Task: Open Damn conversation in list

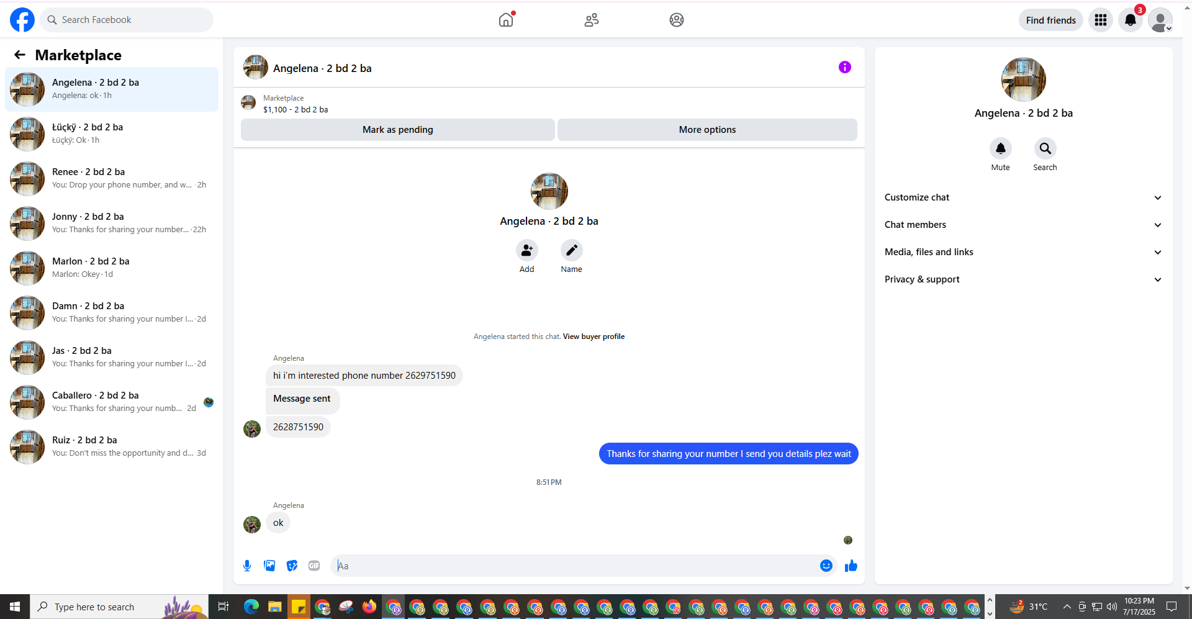Action: coord(112,313)
